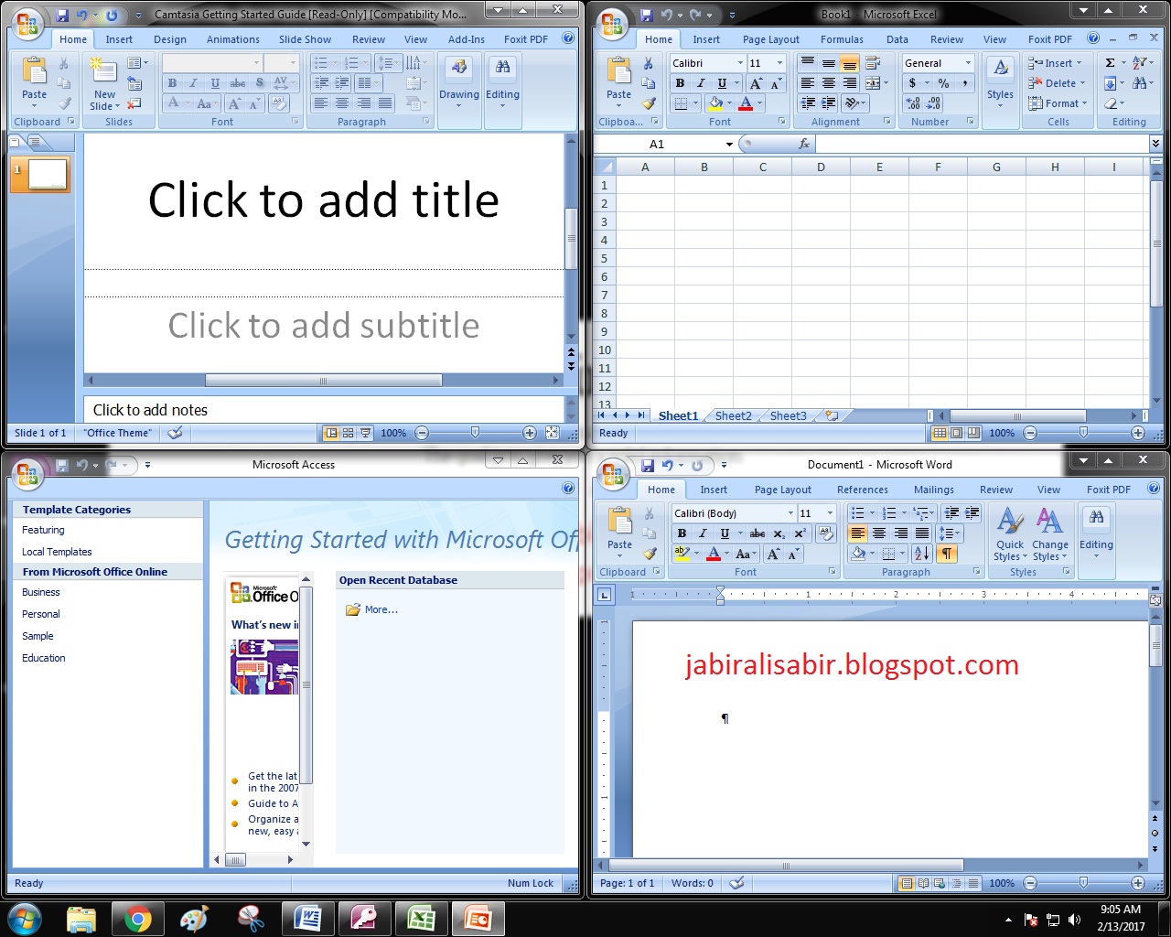Screen dimensions: 1171x937
Task: Click the AutoSum icon in Excel
Action: tap(1110, 62)
